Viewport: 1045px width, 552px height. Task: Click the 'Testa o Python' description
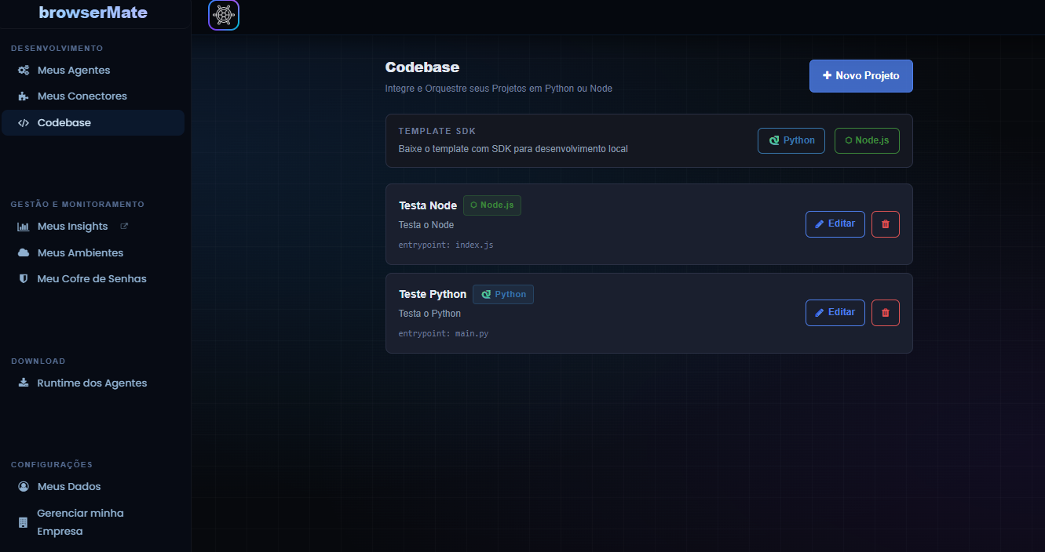[x=429, y=314]
